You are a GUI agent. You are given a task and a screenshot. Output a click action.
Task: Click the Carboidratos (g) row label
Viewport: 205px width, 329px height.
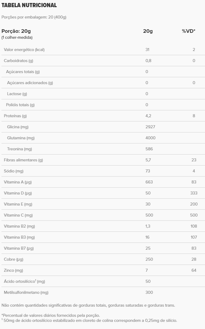coord(18,61)
